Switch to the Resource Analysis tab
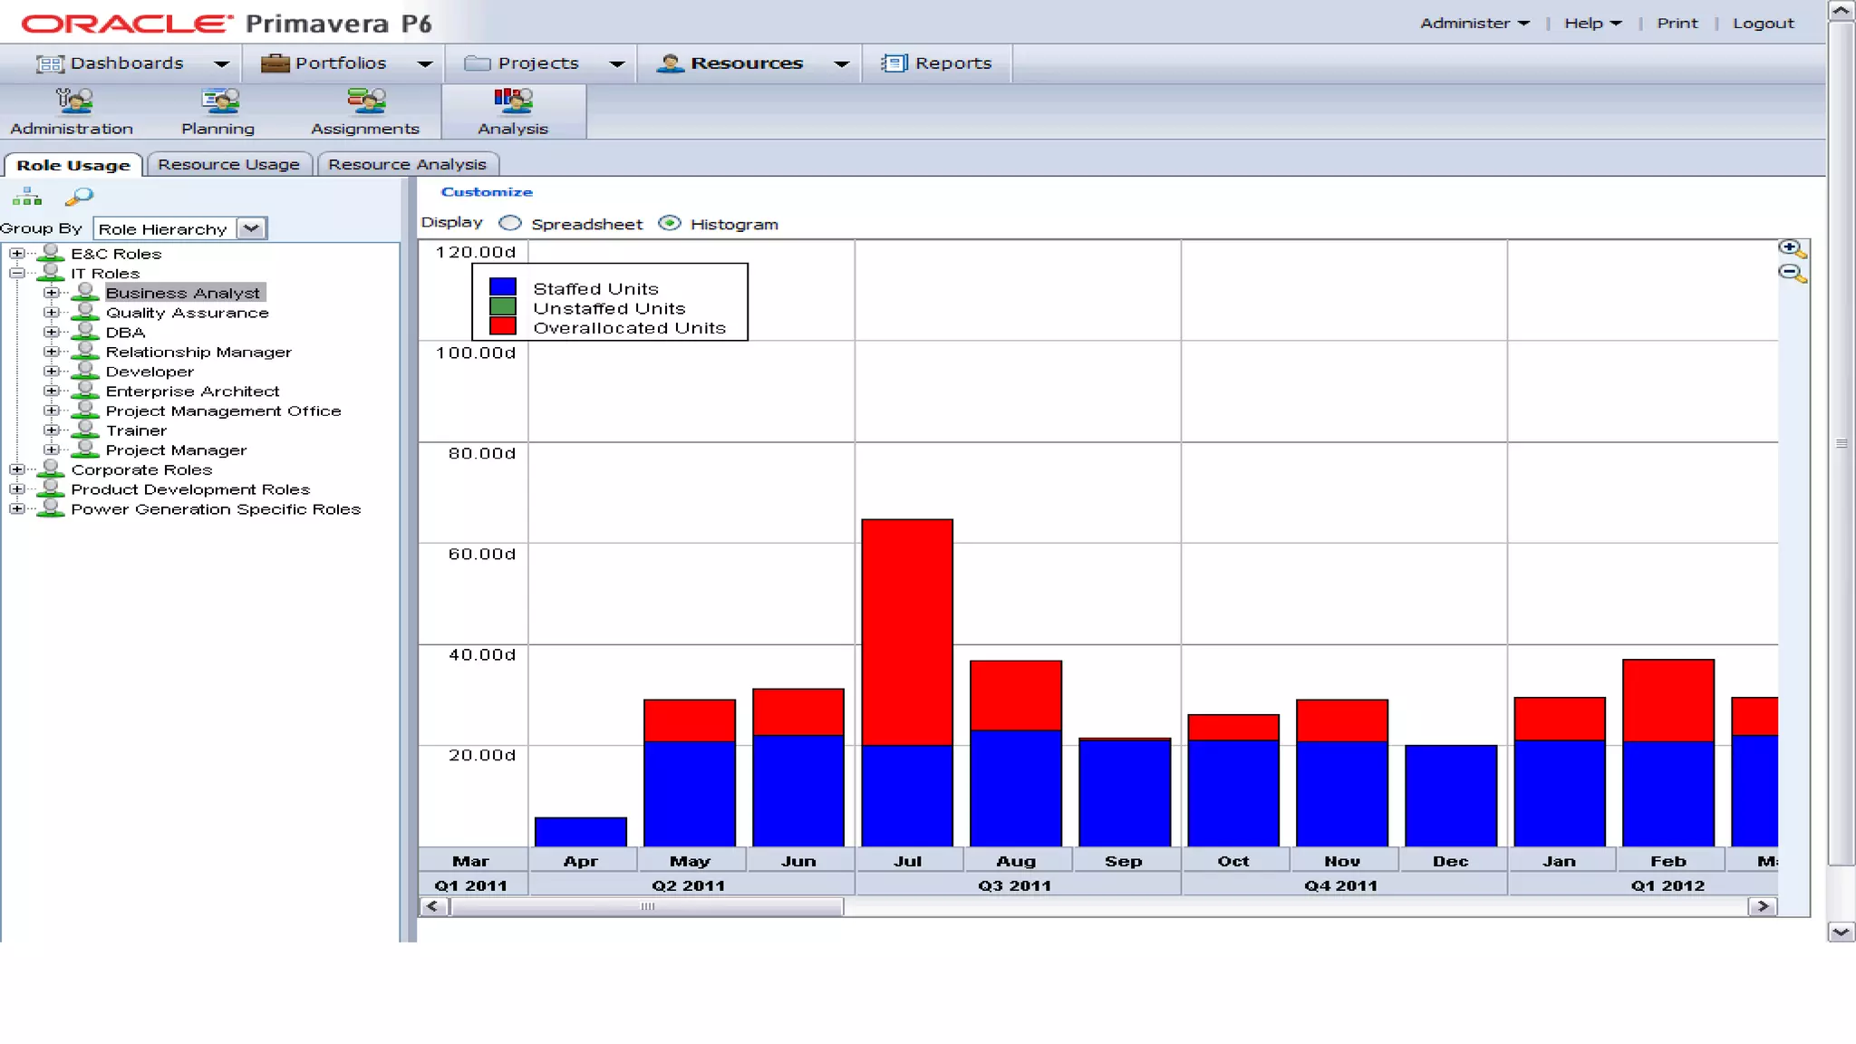This screenshot has width=1856, height=1044. (x=407, y=164)
